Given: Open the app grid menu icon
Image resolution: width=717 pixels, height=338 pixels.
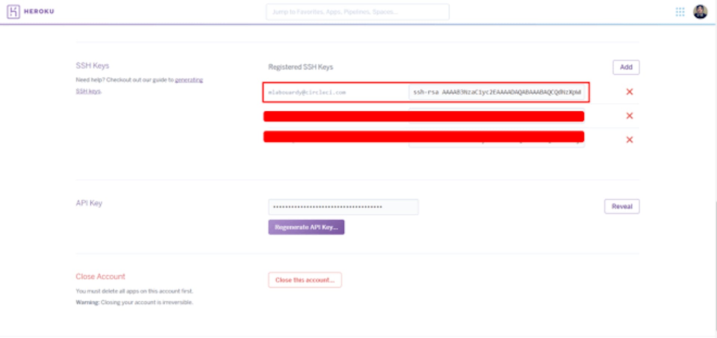Looking at the screenshot, I should 680,12.
